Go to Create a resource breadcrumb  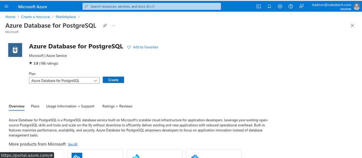[x=36, y=17]
